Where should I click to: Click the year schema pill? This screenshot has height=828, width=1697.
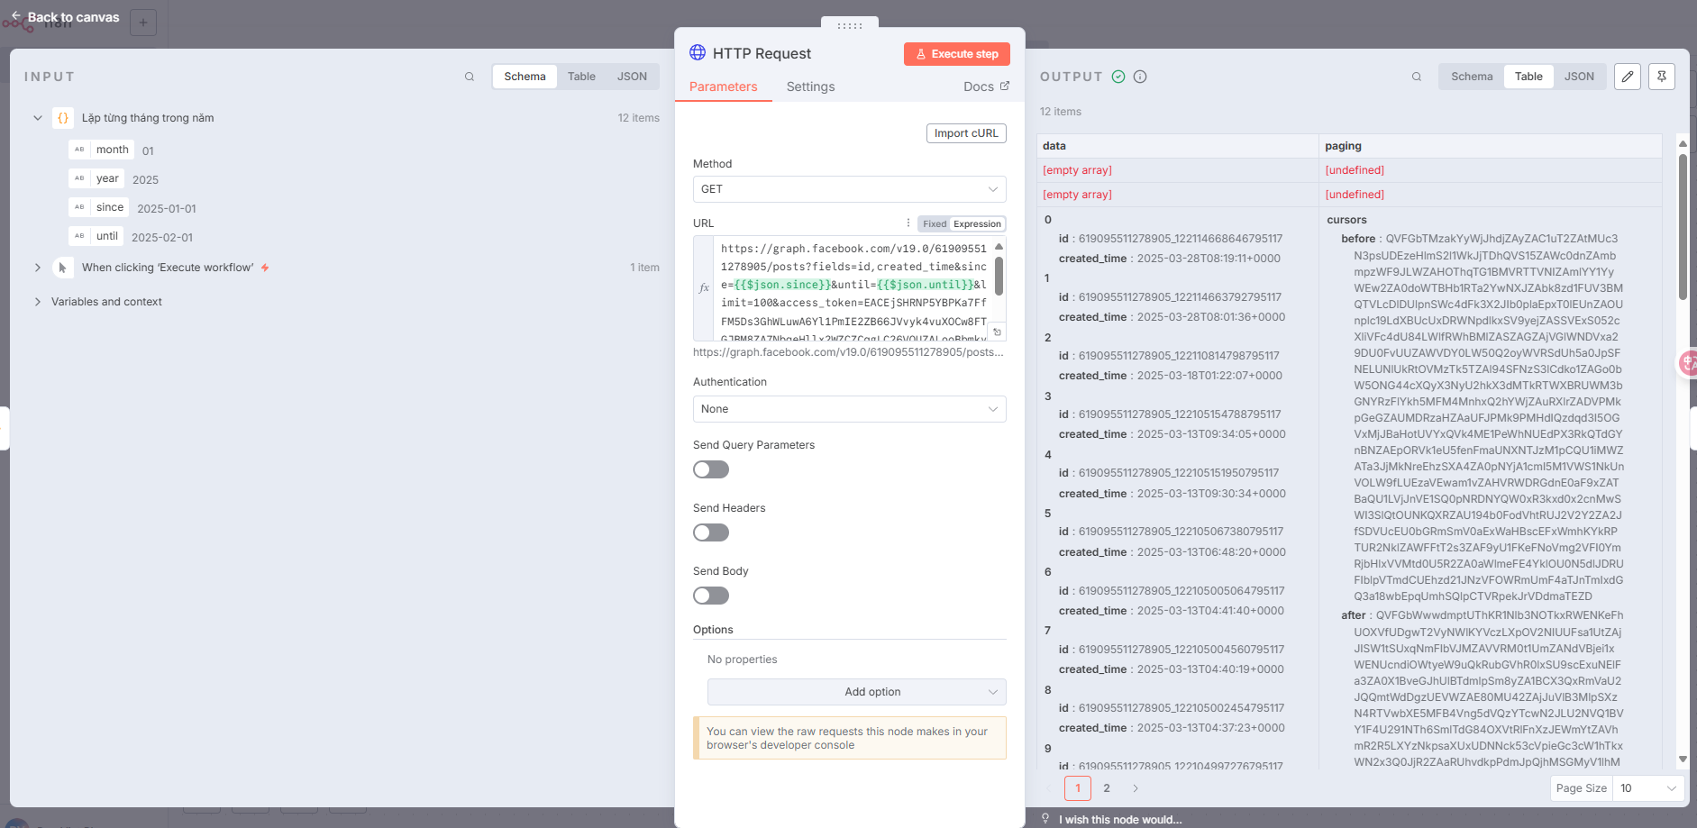[97, 178]
